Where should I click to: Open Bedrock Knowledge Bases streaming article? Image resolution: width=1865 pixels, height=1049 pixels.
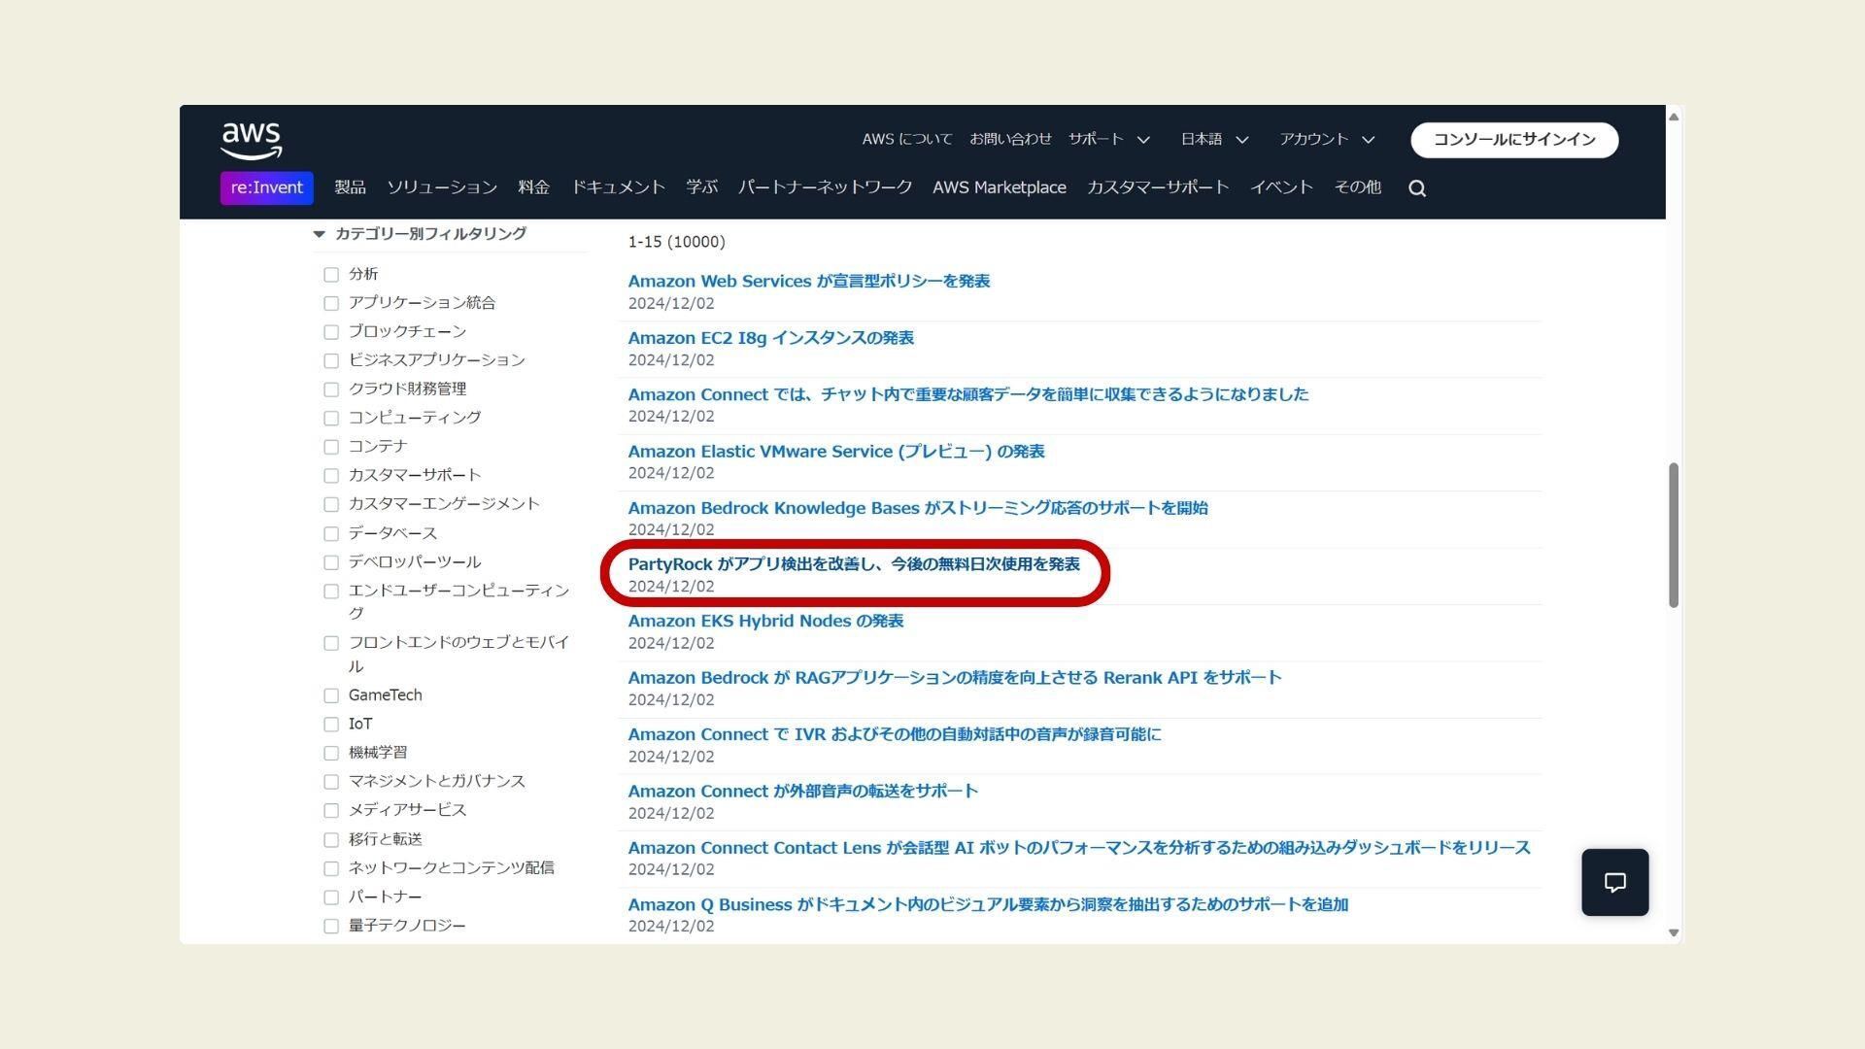click(918, 508)
